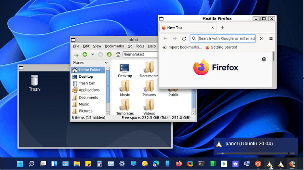
Task: Click window menu icon in akist title bar
Action: click(x=73, y=40)
